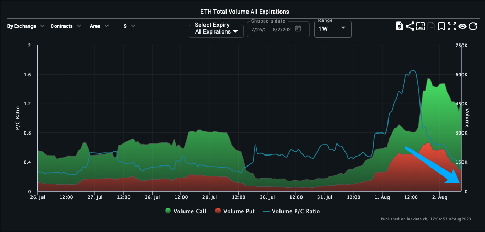This screenshot has width=485, height=232.
Task: Toggle the Volume Call legend series
Action: click(x=186, y=211)
